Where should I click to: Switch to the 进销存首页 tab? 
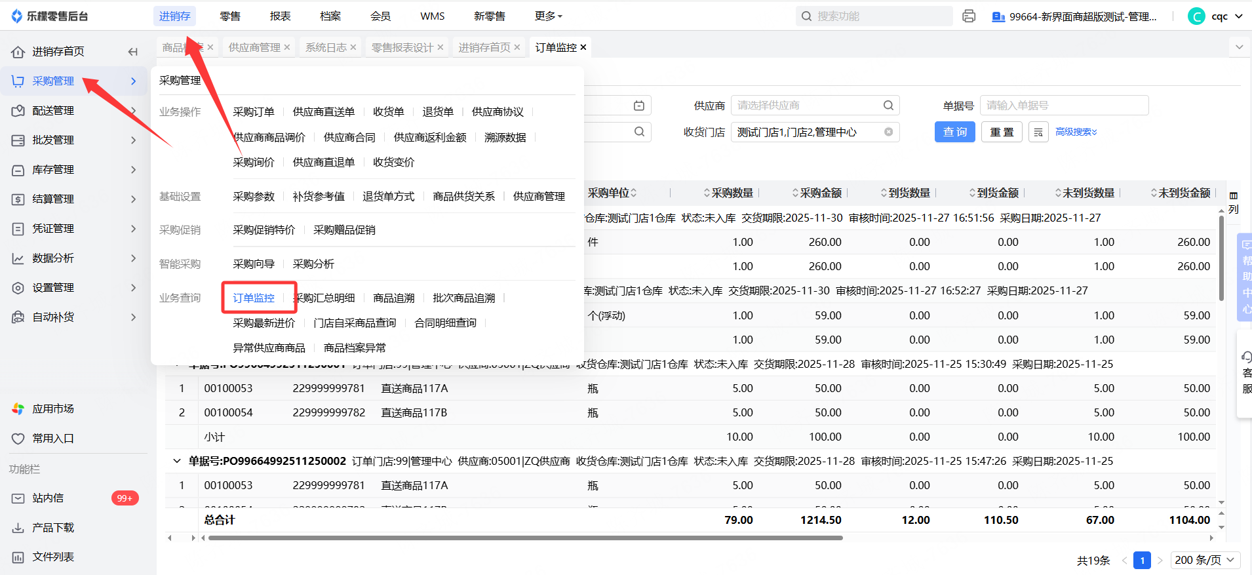tap(484, 48)
